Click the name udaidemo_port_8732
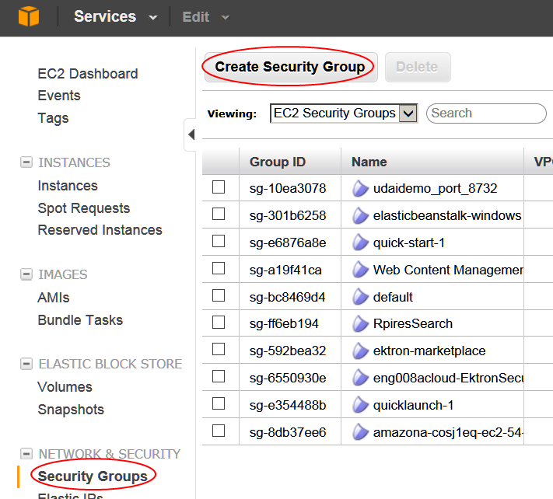This screenshot has width=553, height=499. click(x=436, y=189)
